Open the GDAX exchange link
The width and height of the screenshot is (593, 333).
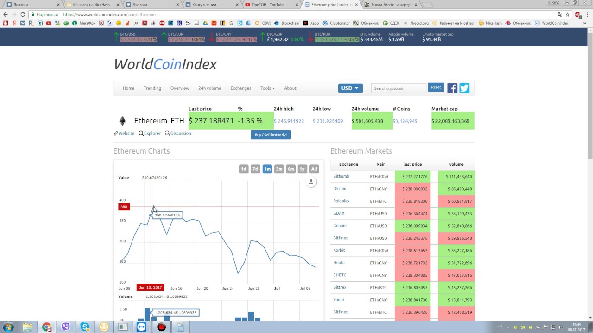[x=339, y=213]
